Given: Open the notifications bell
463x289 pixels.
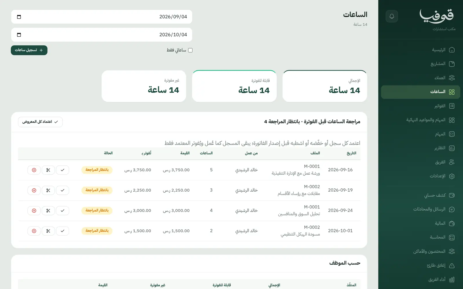Looking at the screenshot, I should point(392,16).
